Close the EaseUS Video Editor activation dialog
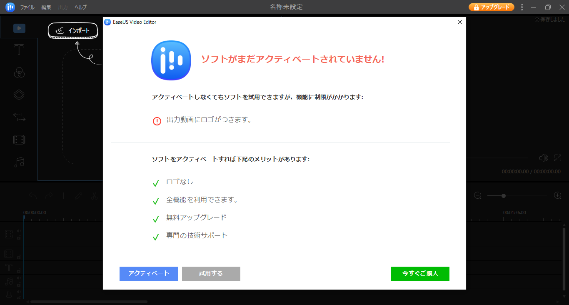Screen dimensions: 569x305 click(460, 22)
